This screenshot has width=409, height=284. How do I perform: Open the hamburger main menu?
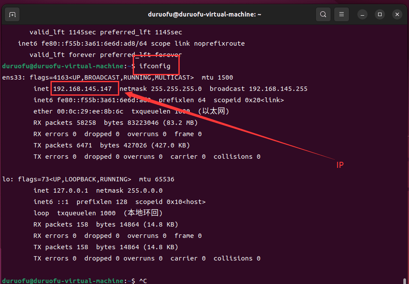pos(342,14)
